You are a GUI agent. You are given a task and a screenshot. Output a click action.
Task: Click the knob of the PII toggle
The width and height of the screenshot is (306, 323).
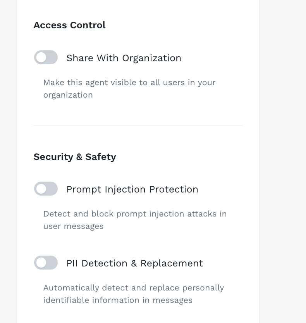[40, 263]
